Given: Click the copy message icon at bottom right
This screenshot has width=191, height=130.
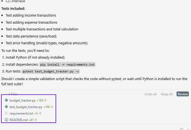Looking at the screenshot, I should (182, 129).
